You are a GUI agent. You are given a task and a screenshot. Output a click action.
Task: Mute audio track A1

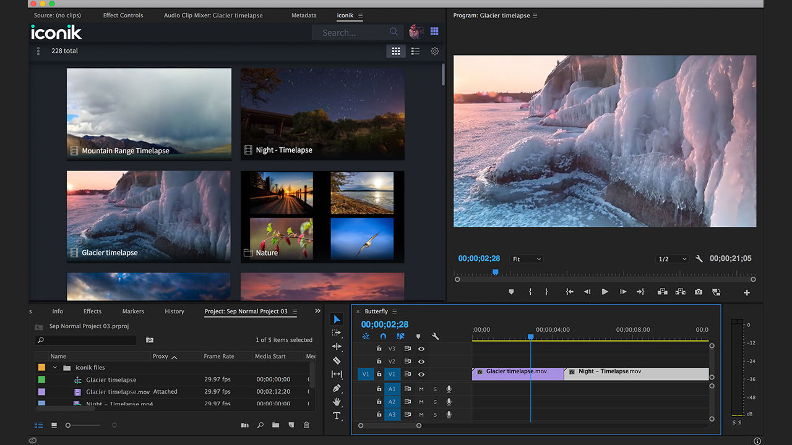pyautogui.click(x=421, y=388)
